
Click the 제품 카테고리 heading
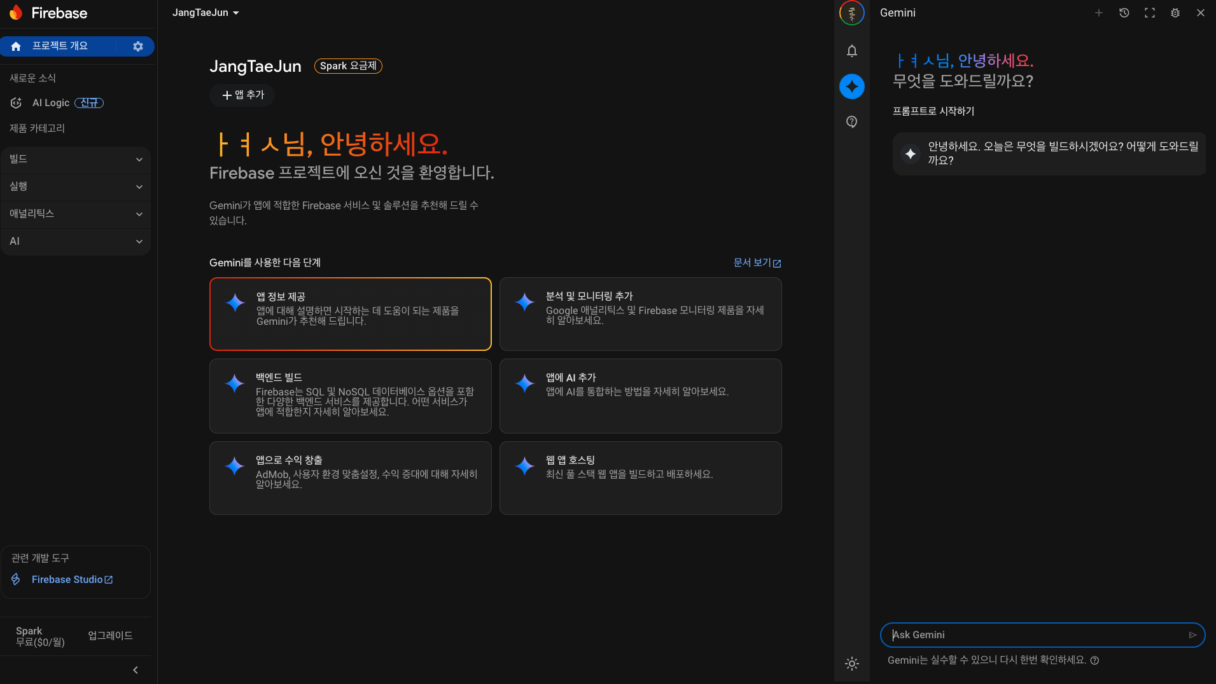coord(38,128)
